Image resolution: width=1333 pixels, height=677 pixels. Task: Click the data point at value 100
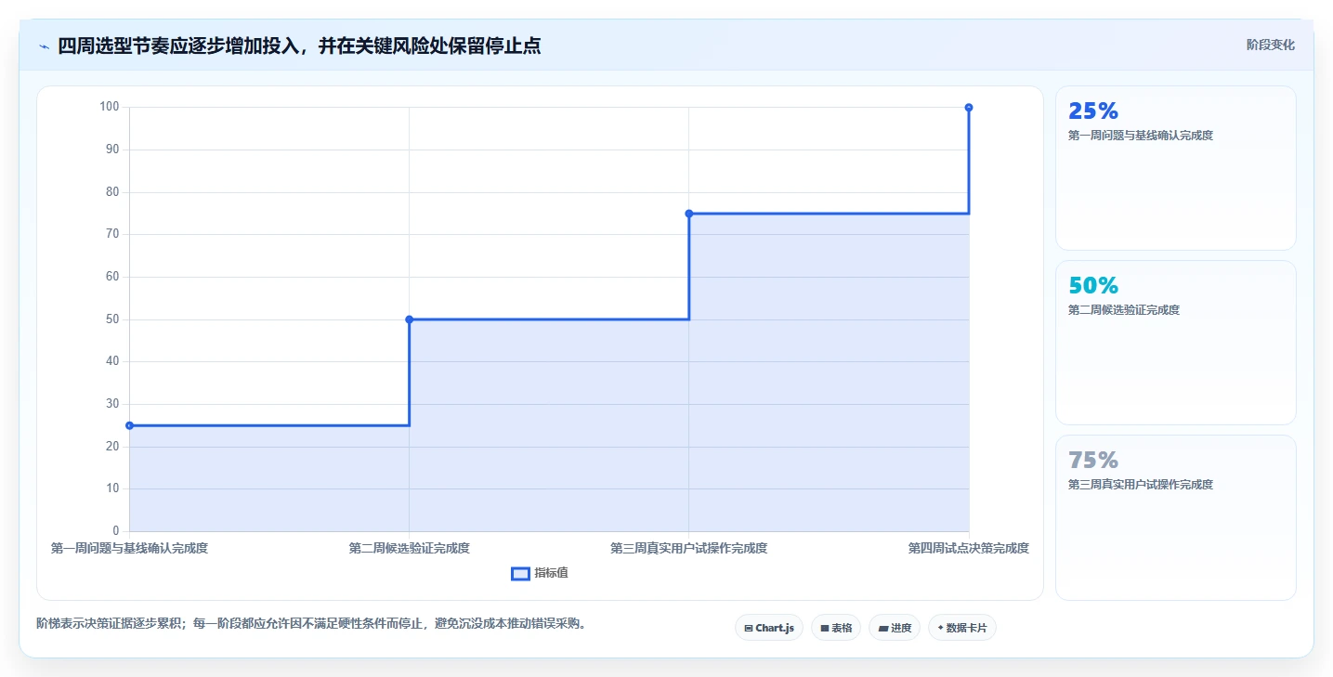pos(969,108)
